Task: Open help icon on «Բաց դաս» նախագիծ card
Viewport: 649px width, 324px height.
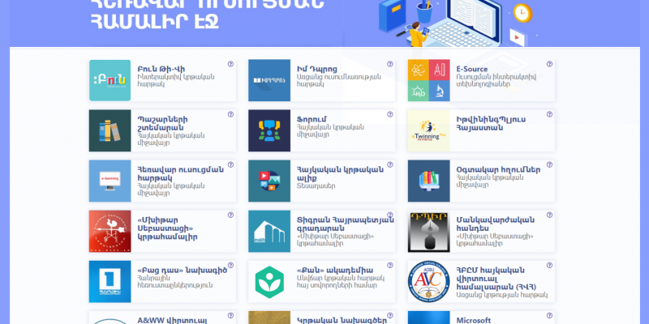Action: (x=230, y=266)
